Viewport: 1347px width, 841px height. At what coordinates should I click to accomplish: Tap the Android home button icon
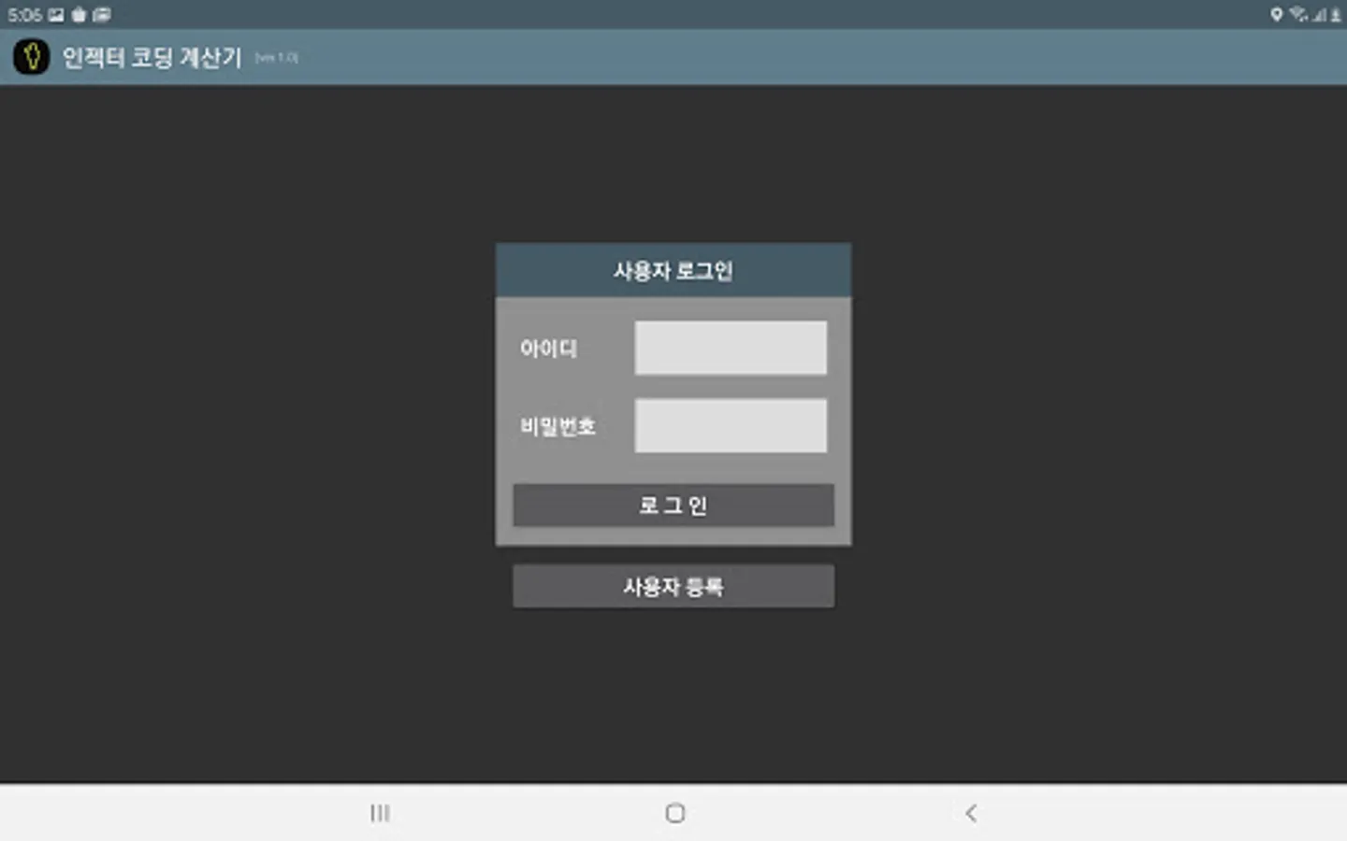[x=675, y=813]
